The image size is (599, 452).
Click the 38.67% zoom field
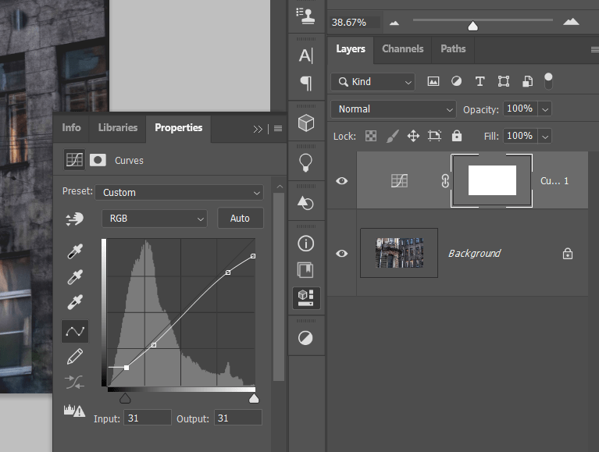click(x=355, y=22)
